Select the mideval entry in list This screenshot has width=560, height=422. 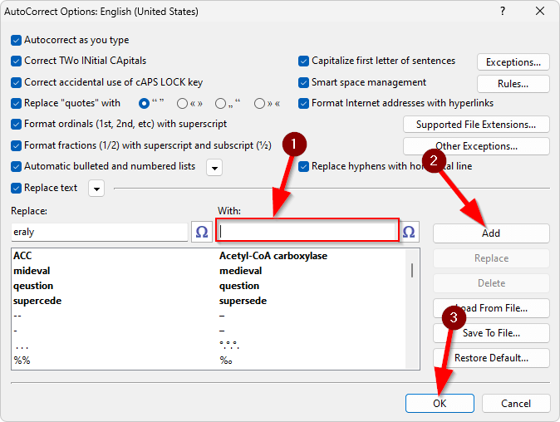(32, 271)
